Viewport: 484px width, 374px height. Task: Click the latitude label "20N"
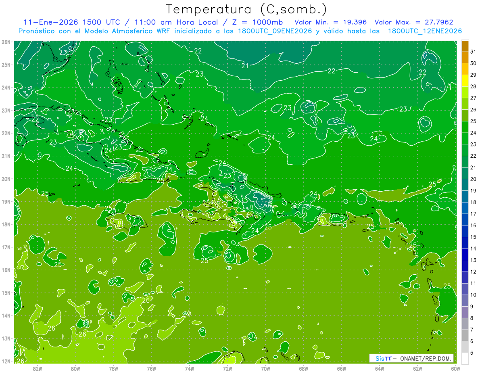6,179
